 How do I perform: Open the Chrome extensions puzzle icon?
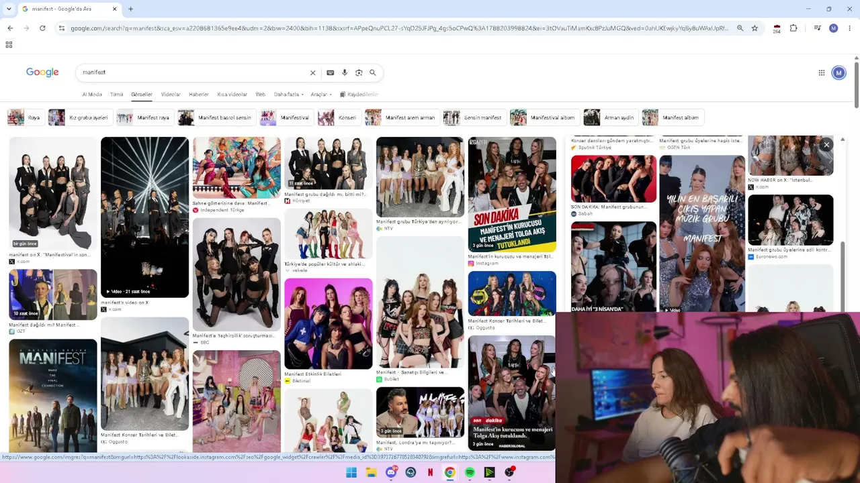pos(793,28)
